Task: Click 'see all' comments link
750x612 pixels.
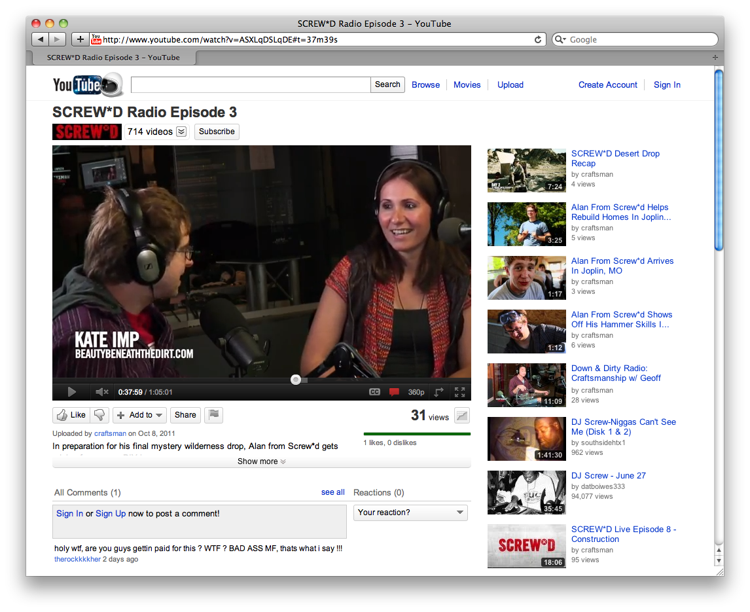Action: [333, 492]
